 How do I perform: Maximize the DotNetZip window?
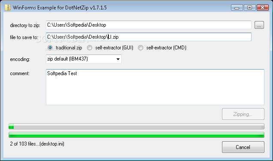[x=250, y=8]
